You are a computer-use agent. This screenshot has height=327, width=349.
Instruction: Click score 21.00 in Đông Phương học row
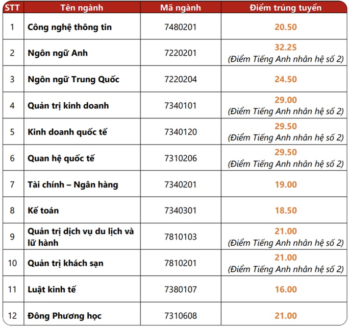coord(286,316)
